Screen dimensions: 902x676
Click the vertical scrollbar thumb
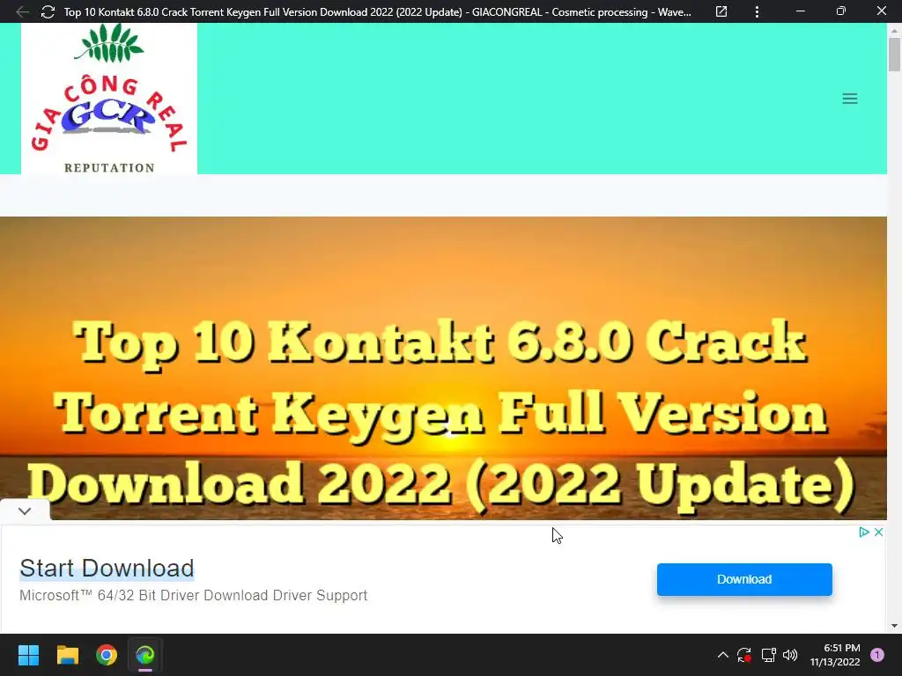point(894,54)
